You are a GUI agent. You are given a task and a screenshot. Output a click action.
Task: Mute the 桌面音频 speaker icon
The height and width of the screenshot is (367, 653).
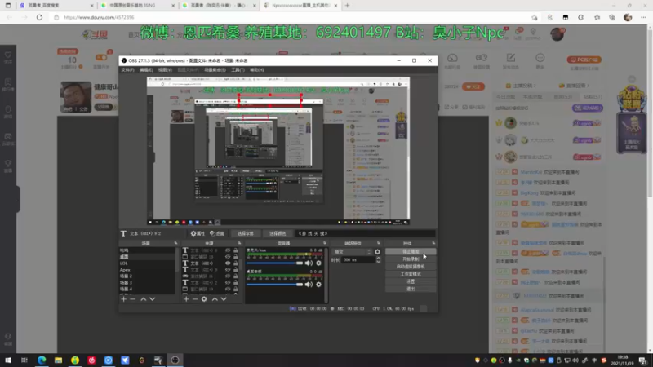(x=309, y=285)
